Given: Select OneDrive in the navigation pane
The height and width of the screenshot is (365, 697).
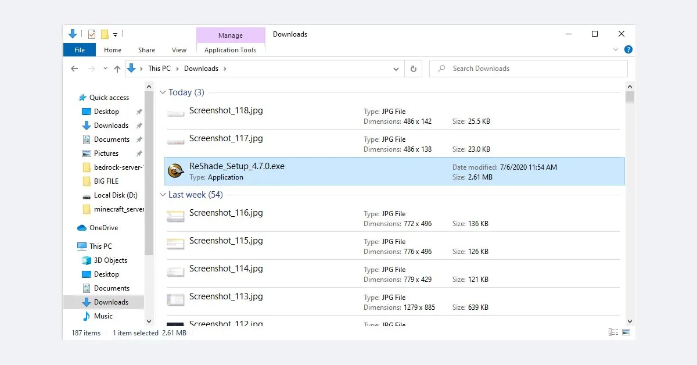Looking at the screenshot, I should 103,228.
